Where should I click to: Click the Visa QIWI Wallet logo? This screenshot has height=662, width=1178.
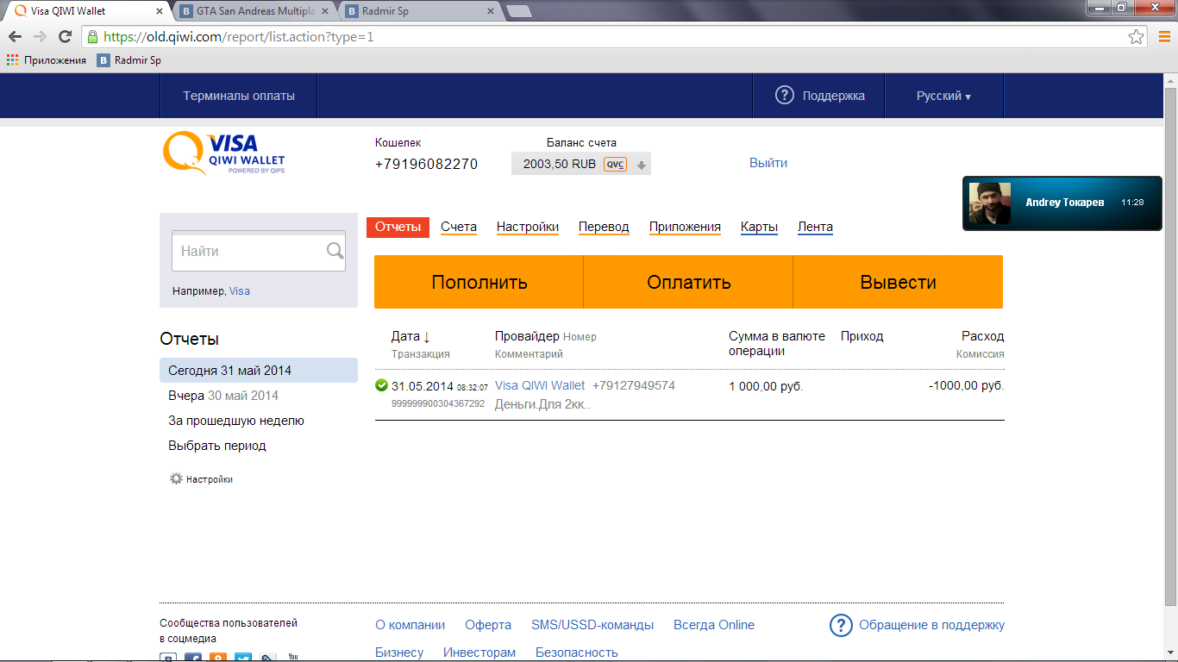pyautogui.click(x=224, y=153)
